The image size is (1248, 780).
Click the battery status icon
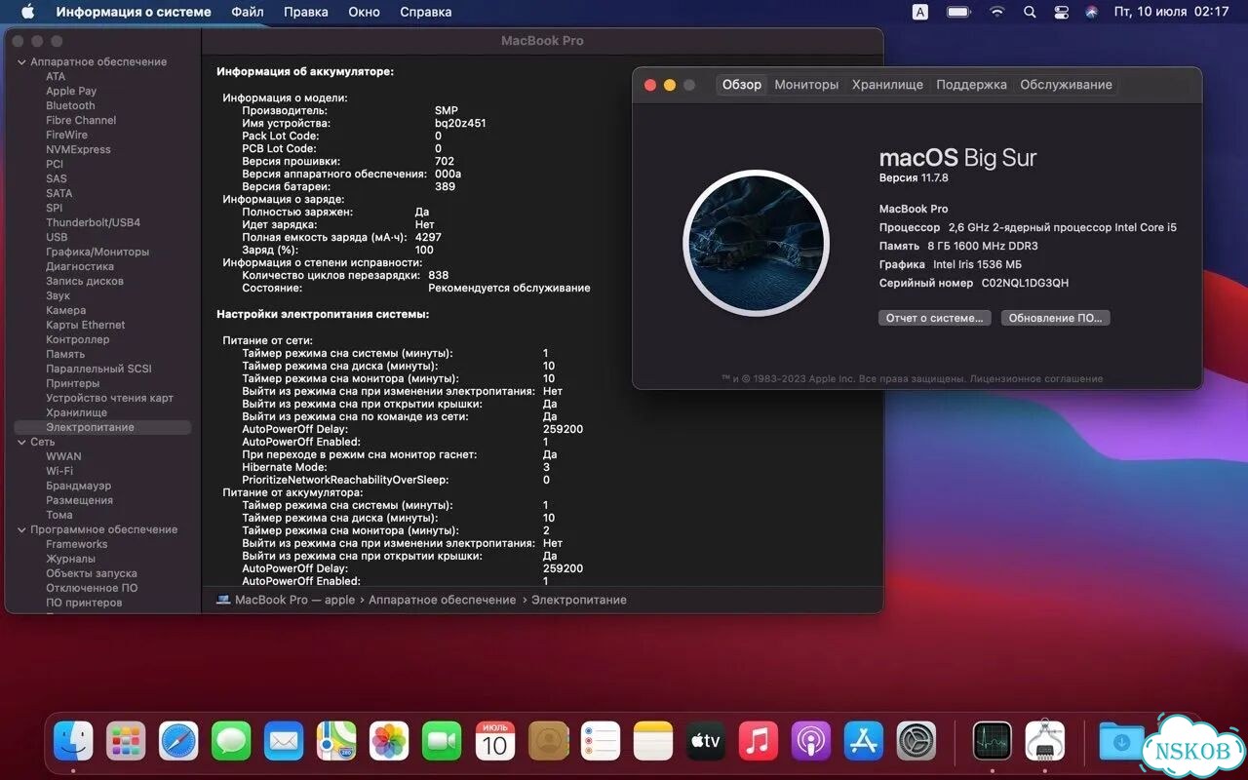[958, 12]
